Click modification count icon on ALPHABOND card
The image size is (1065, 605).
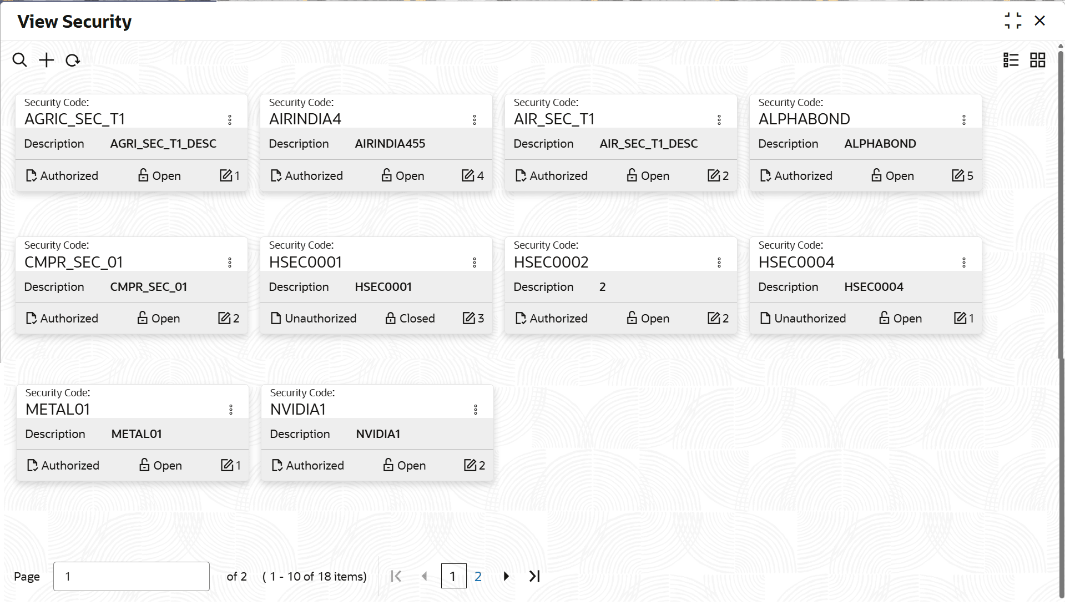pos(958,175)
